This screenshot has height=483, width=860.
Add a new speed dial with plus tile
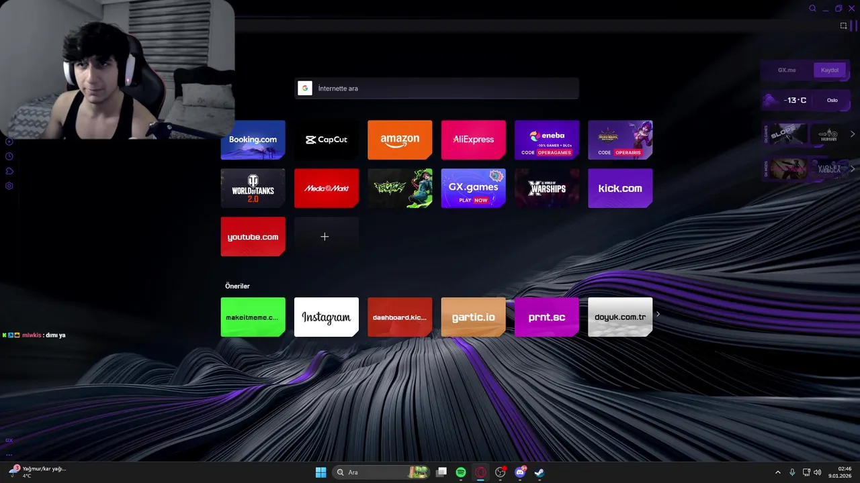[x=326, y=236]
